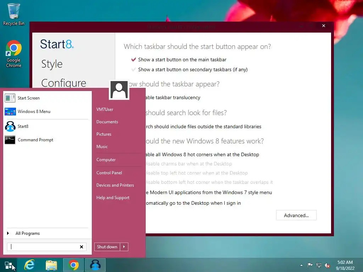Screen dimensions: 363x272
Task: Click the Windows 8 Menu tile icon
Action: [10, 112]
